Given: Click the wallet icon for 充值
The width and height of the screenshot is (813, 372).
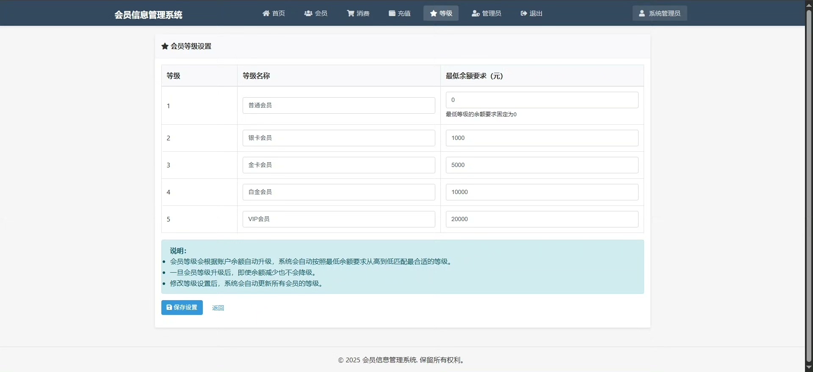Looking at the screenshot, I should 392,14.
